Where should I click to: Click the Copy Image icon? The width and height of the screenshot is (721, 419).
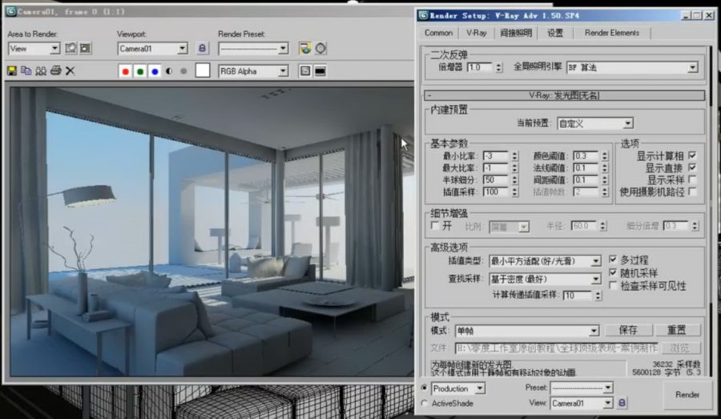click(26, 71)
